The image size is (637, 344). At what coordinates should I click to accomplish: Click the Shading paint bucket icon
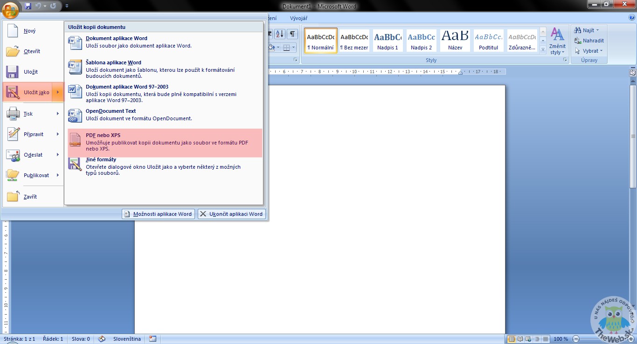pos(272,47)
